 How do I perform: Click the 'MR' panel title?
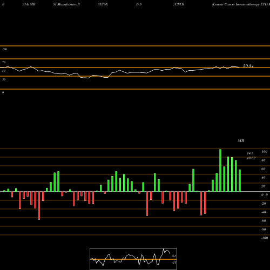(x=241, y=140)
